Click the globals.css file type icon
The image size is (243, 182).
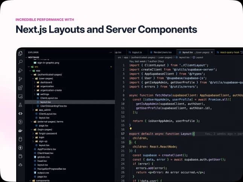pyautogui.click(x=35, y=157)
